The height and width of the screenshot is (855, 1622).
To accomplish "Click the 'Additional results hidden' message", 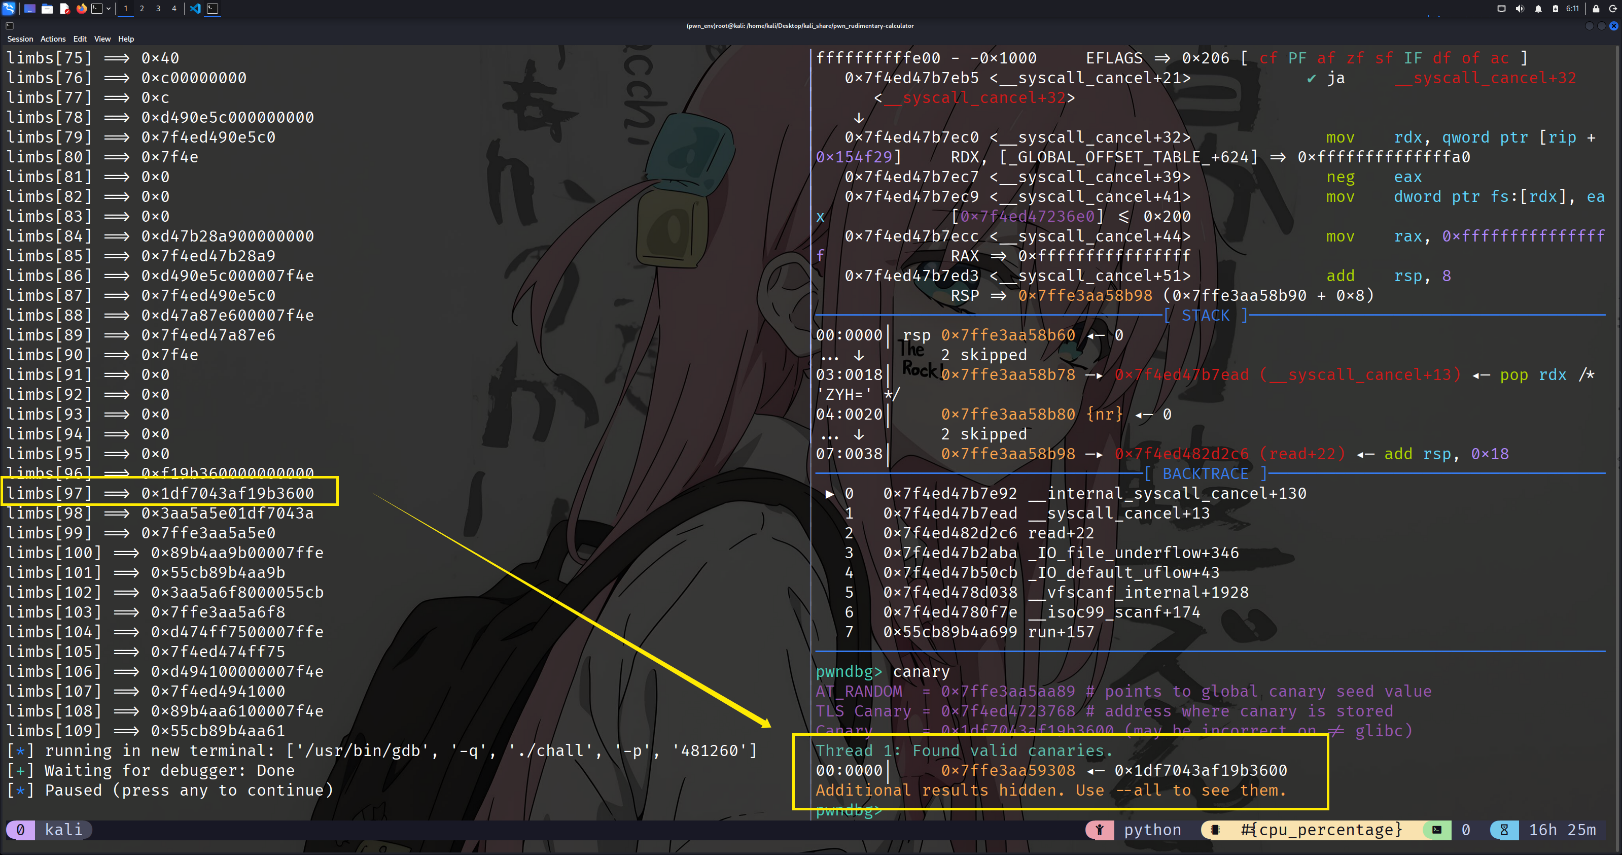I will (x=1051, y=790).
